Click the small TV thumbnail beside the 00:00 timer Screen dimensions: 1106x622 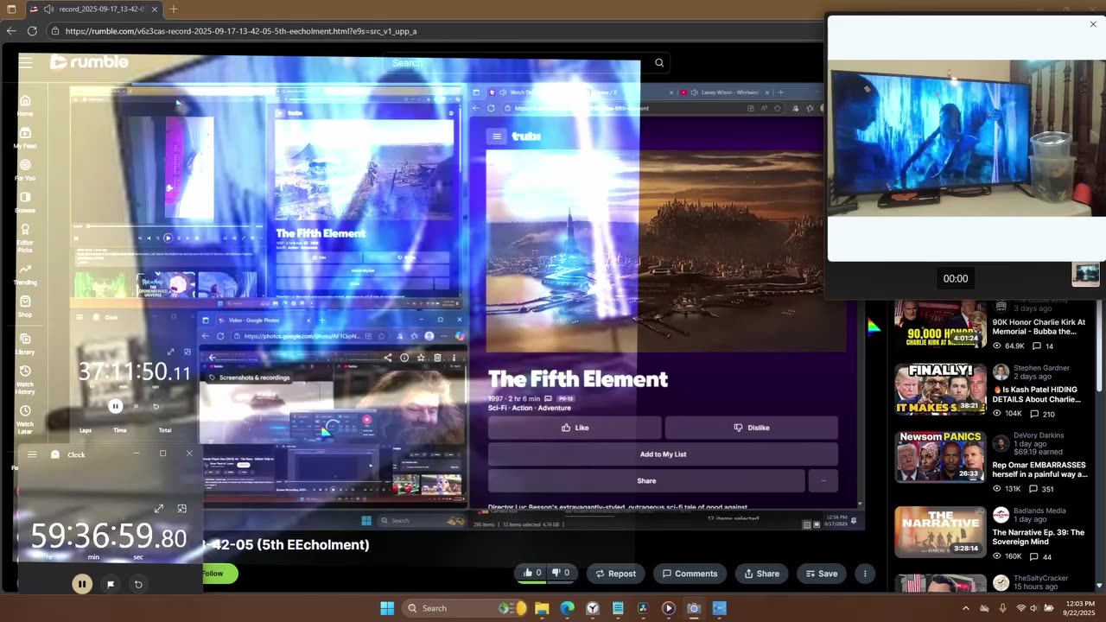[1085, 274]
